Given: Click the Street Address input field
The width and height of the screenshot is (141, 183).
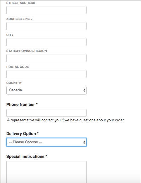Looking at the screenshot, I should click(46, 10).
